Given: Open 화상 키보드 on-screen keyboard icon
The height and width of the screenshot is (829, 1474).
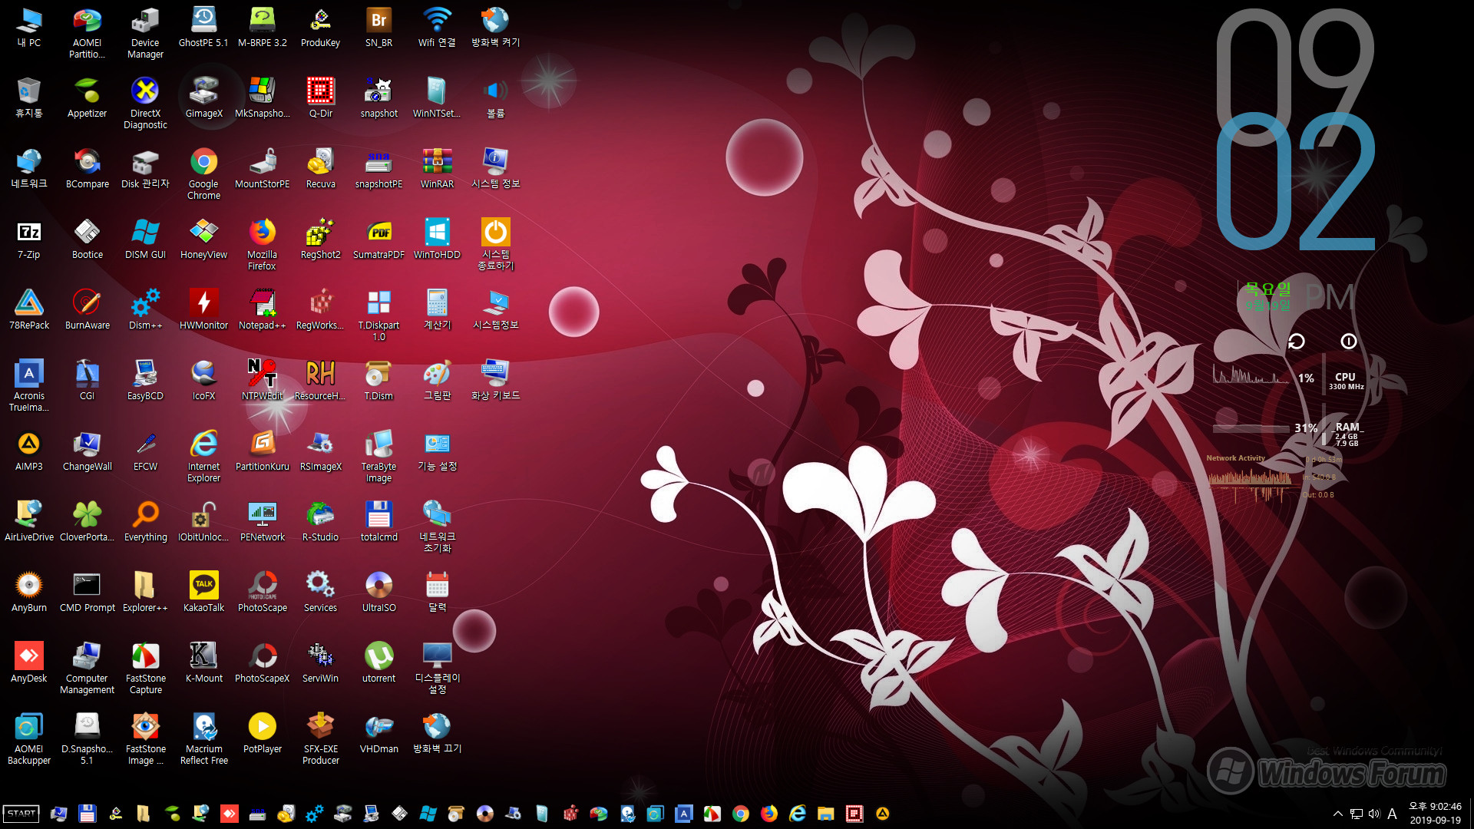Looking at the screenshot, I should coord(495,380).
